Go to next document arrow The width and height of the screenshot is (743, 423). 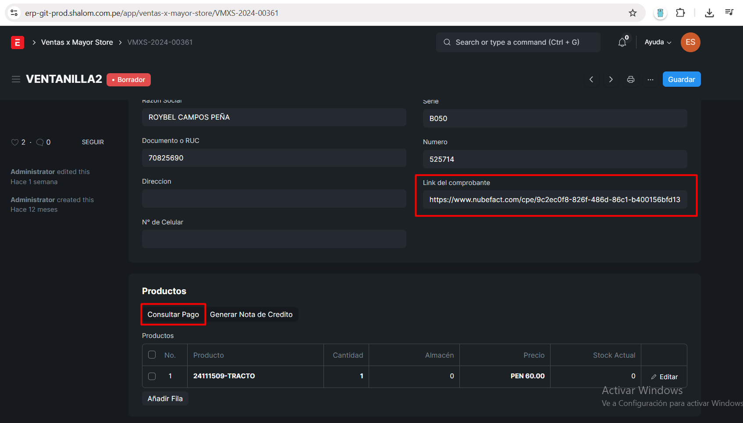tap(611, 79)
